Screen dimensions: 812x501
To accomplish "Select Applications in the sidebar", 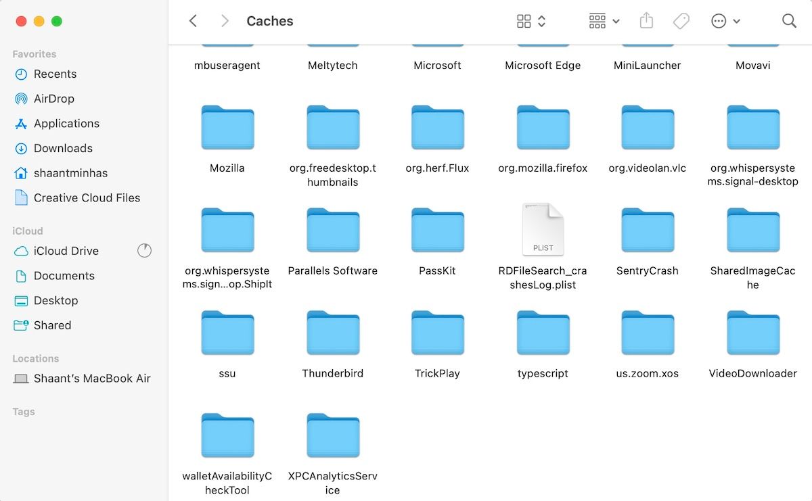I will (66, 123).
